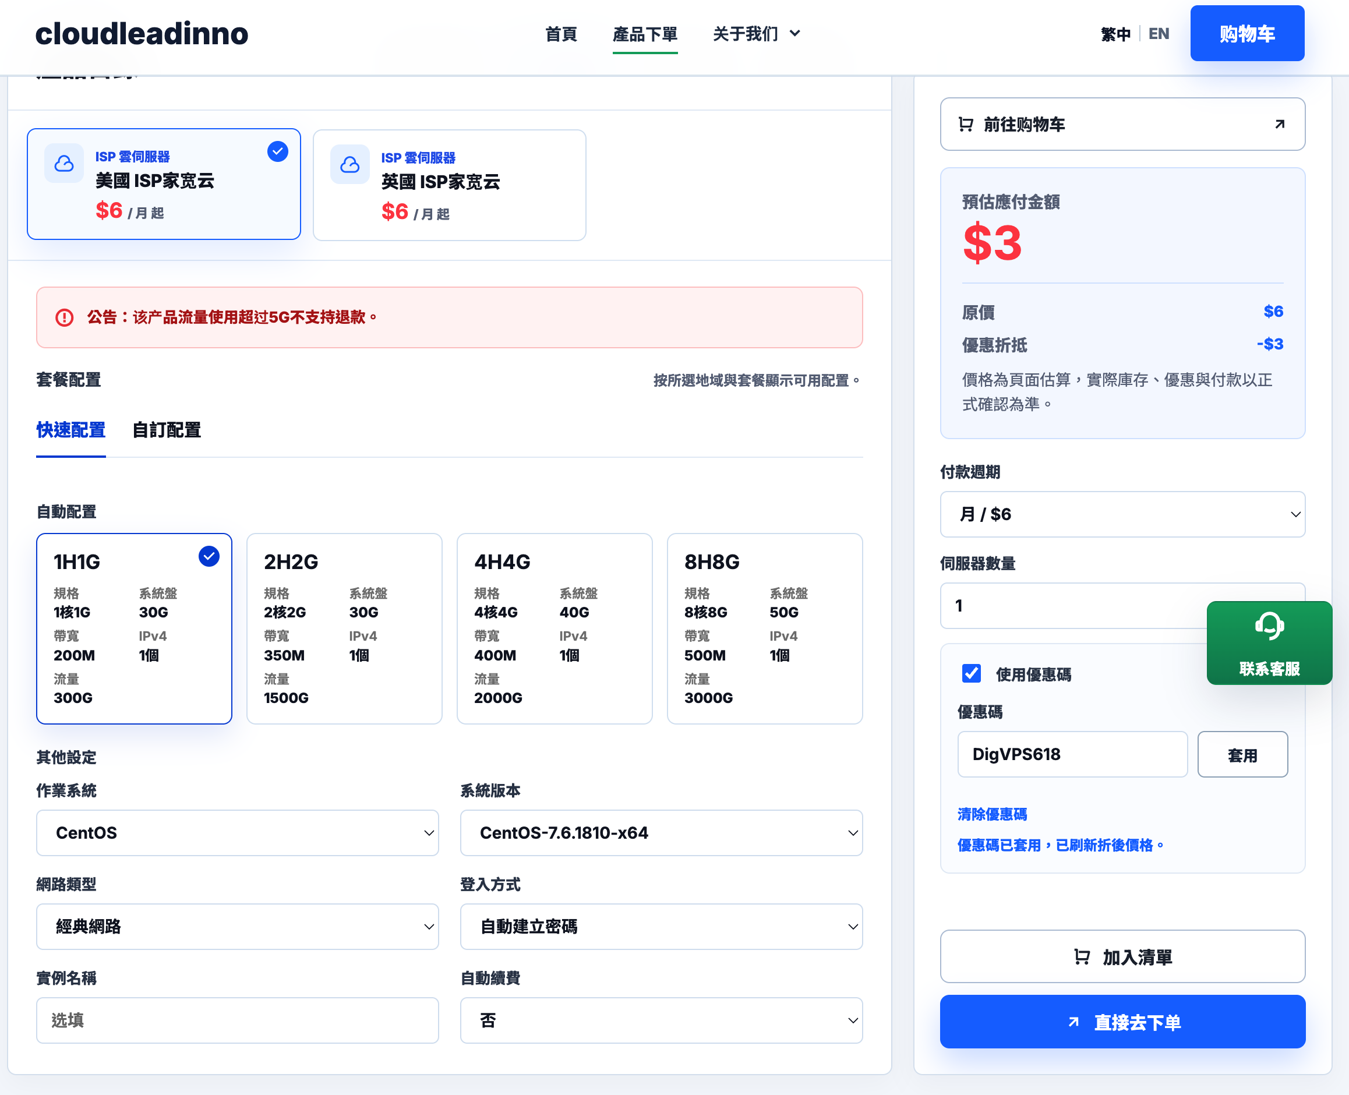This screenshot has height=1095, width=1349.
Task: Focus the 優惠碼 field containing DigVPS618
Action: (1072, 754)
